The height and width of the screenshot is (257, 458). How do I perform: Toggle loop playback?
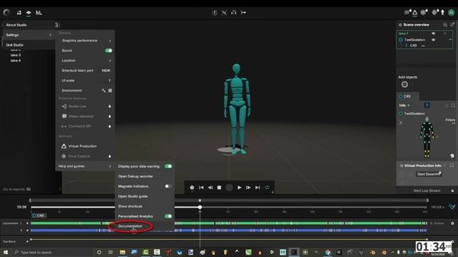point(267,188)
